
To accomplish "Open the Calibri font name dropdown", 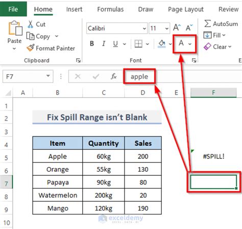I will 144,28.
